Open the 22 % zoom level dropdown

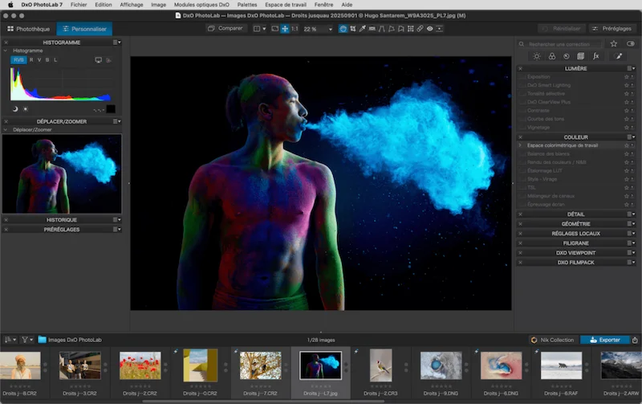[319, 29]
